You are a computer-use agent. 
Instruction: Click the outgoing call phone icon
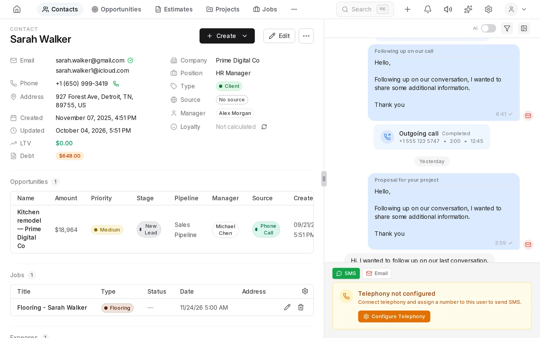click(387, 137)
